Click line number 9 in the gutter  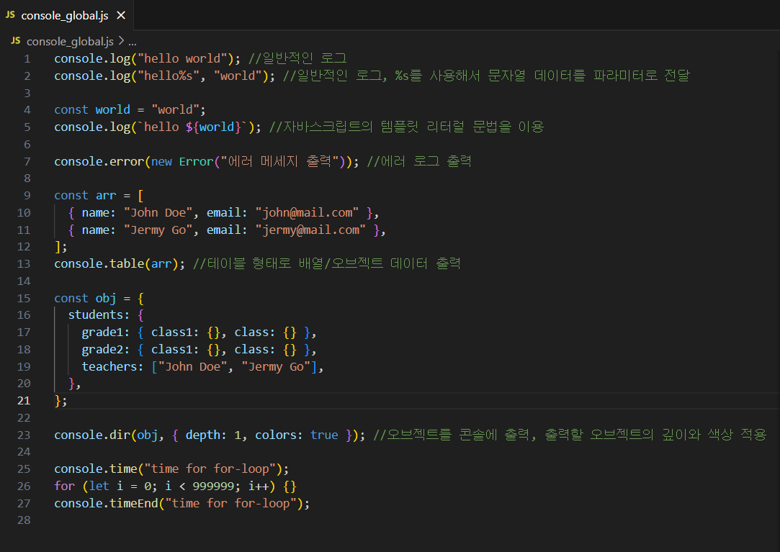click(x=27, y=196)
